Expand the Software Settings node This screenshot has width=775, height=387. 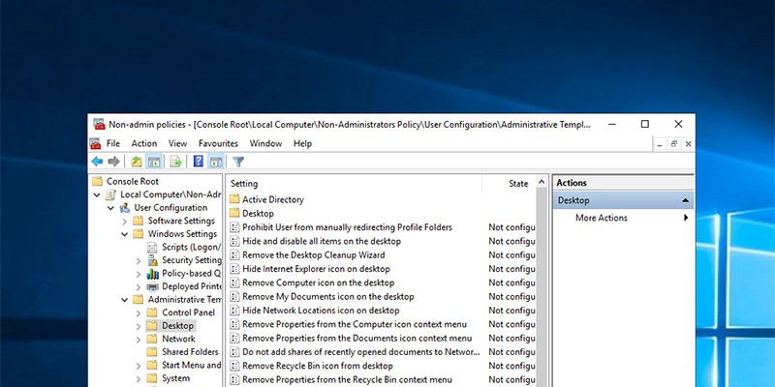(x=125, y=222)
